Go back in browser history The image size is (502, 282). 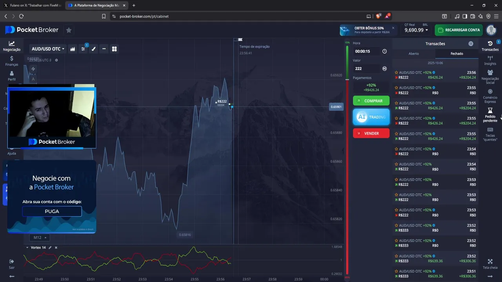click(5, 16)
